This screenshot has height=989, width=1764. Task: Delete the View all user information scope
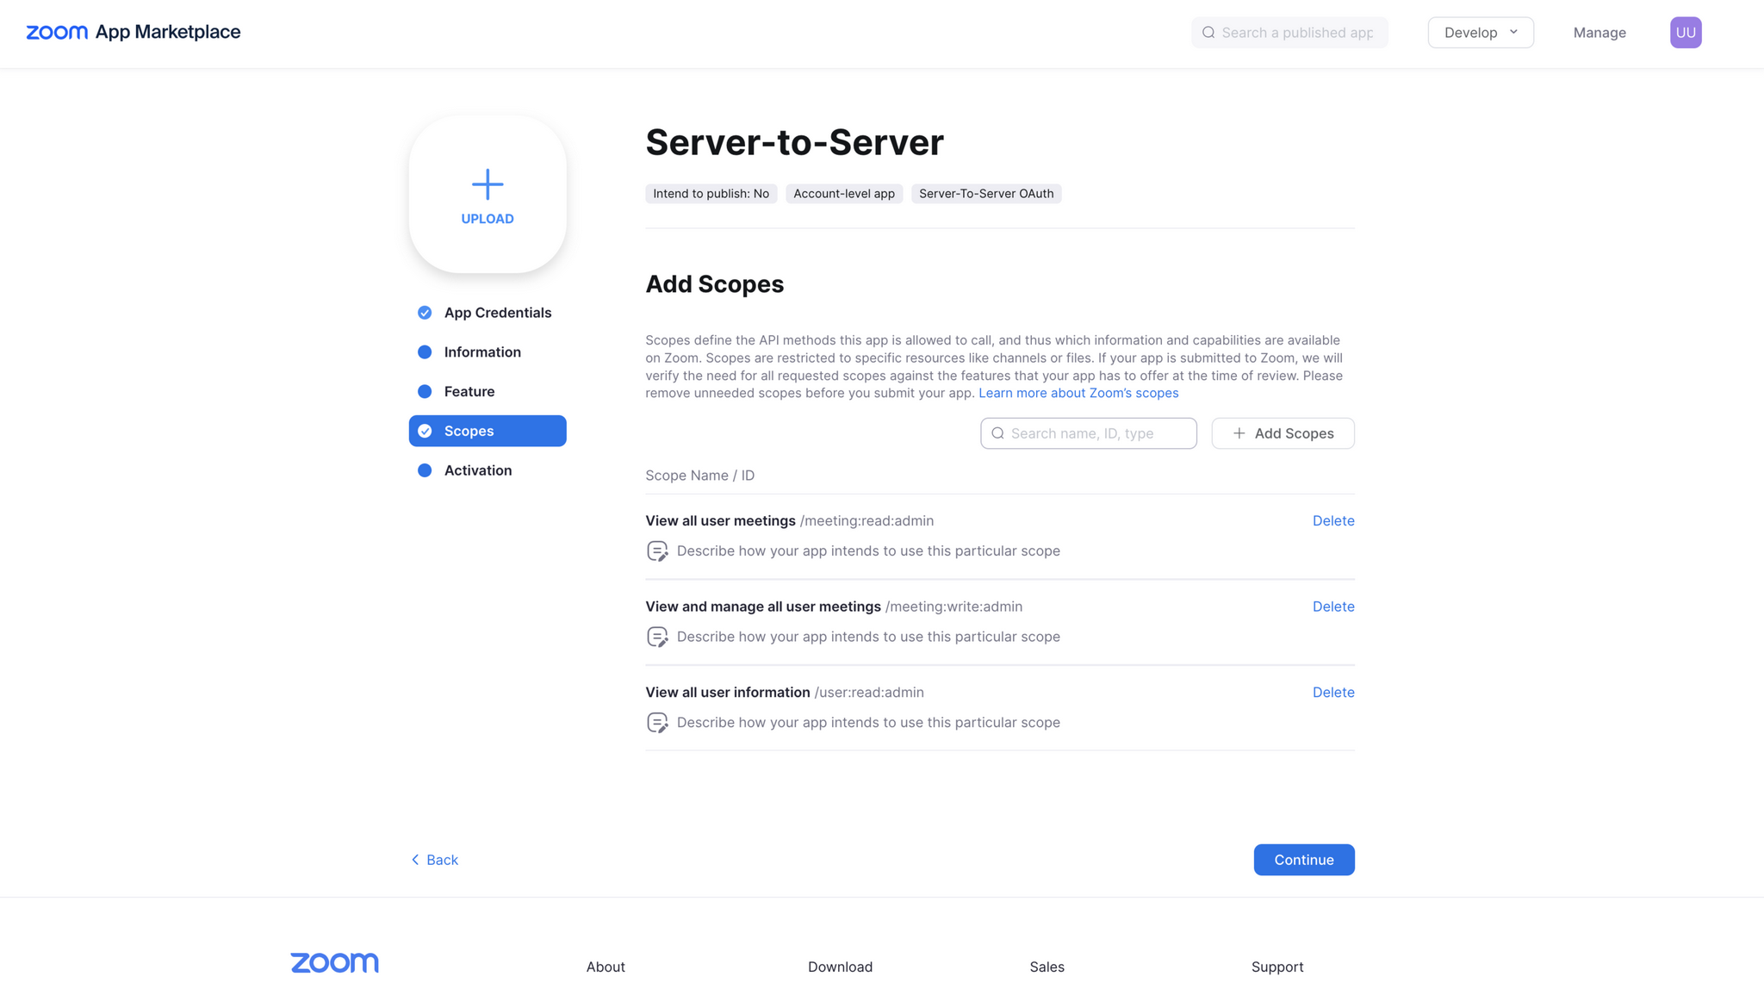pyautogui.click(x=1333, y=693)
